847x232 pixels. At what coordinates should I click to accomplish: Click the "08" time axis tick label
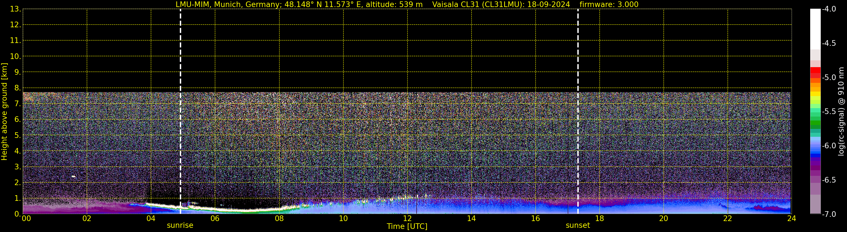(279, 219)
